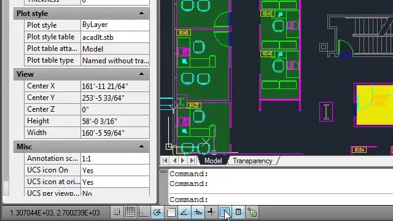This screenshot has height=221, width=393.
Task: Click the Plot table attached Model value
Action: click(x=115, y=49)
